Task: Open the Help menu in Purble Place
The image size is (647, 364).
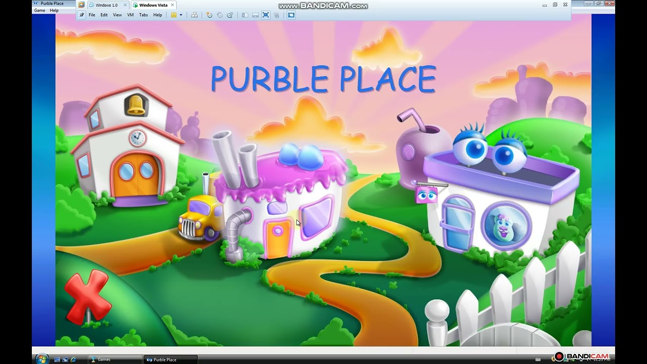Action: tap(54, 10)
